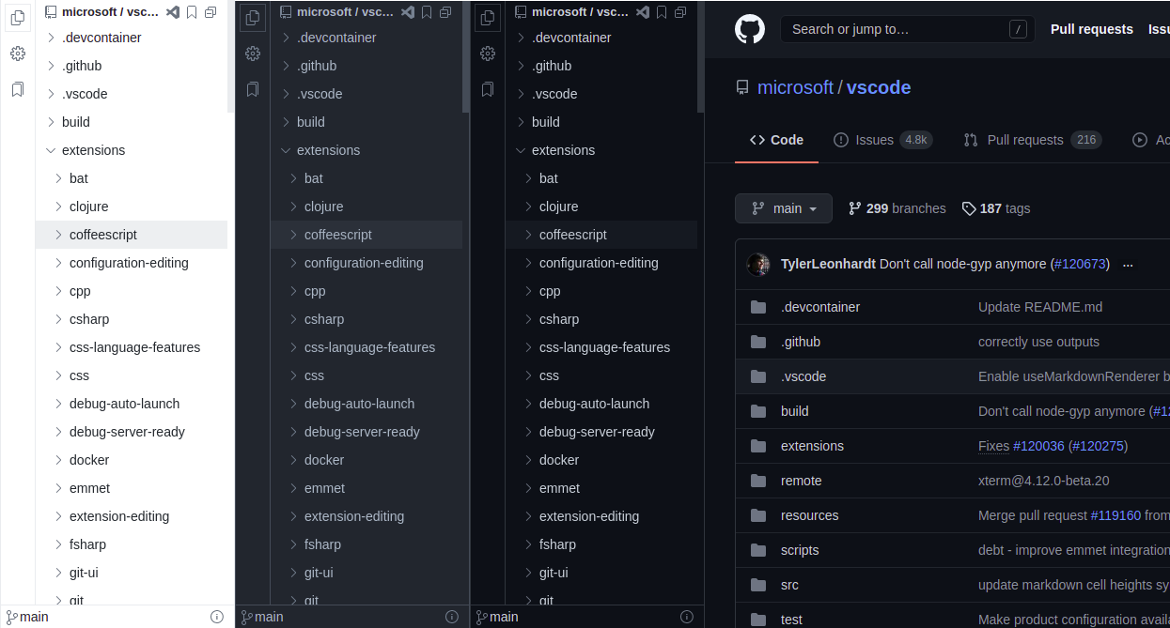Open Pull requests repository tab

tap(1032, 140)
